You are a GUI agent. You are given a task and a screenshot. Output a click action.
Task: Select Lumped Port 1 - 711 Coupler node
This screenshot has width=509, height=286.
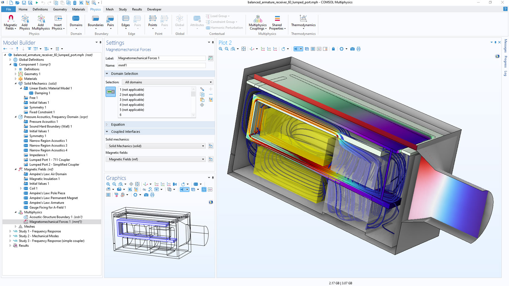[x=50, y=160]
